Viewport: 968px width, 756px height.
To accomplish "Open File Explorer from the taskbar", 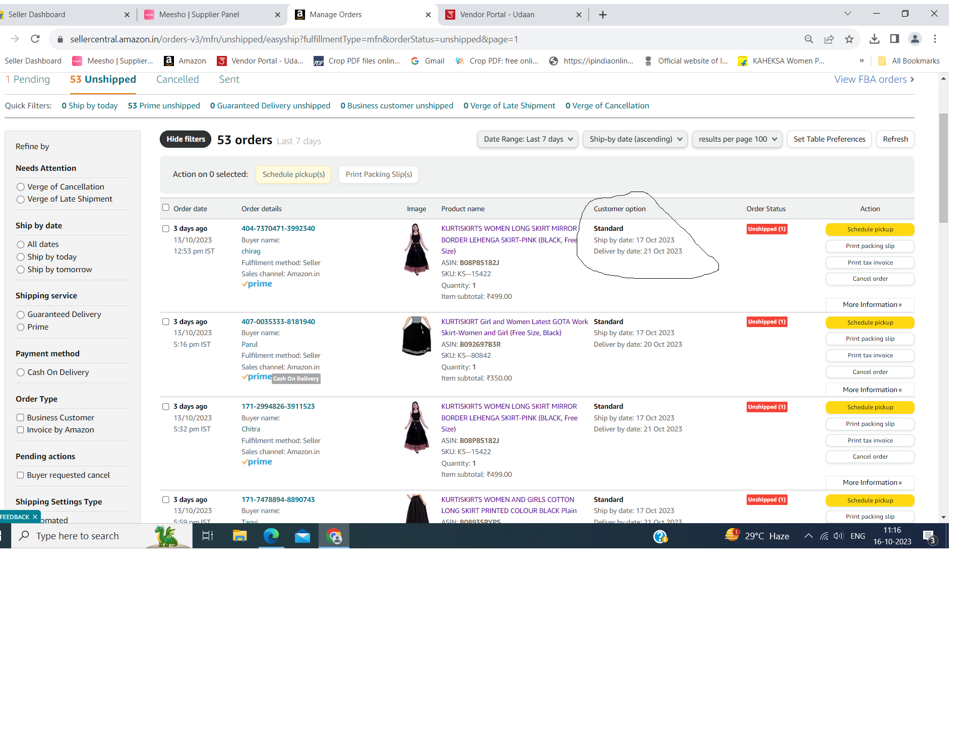I will pos(239,536).
